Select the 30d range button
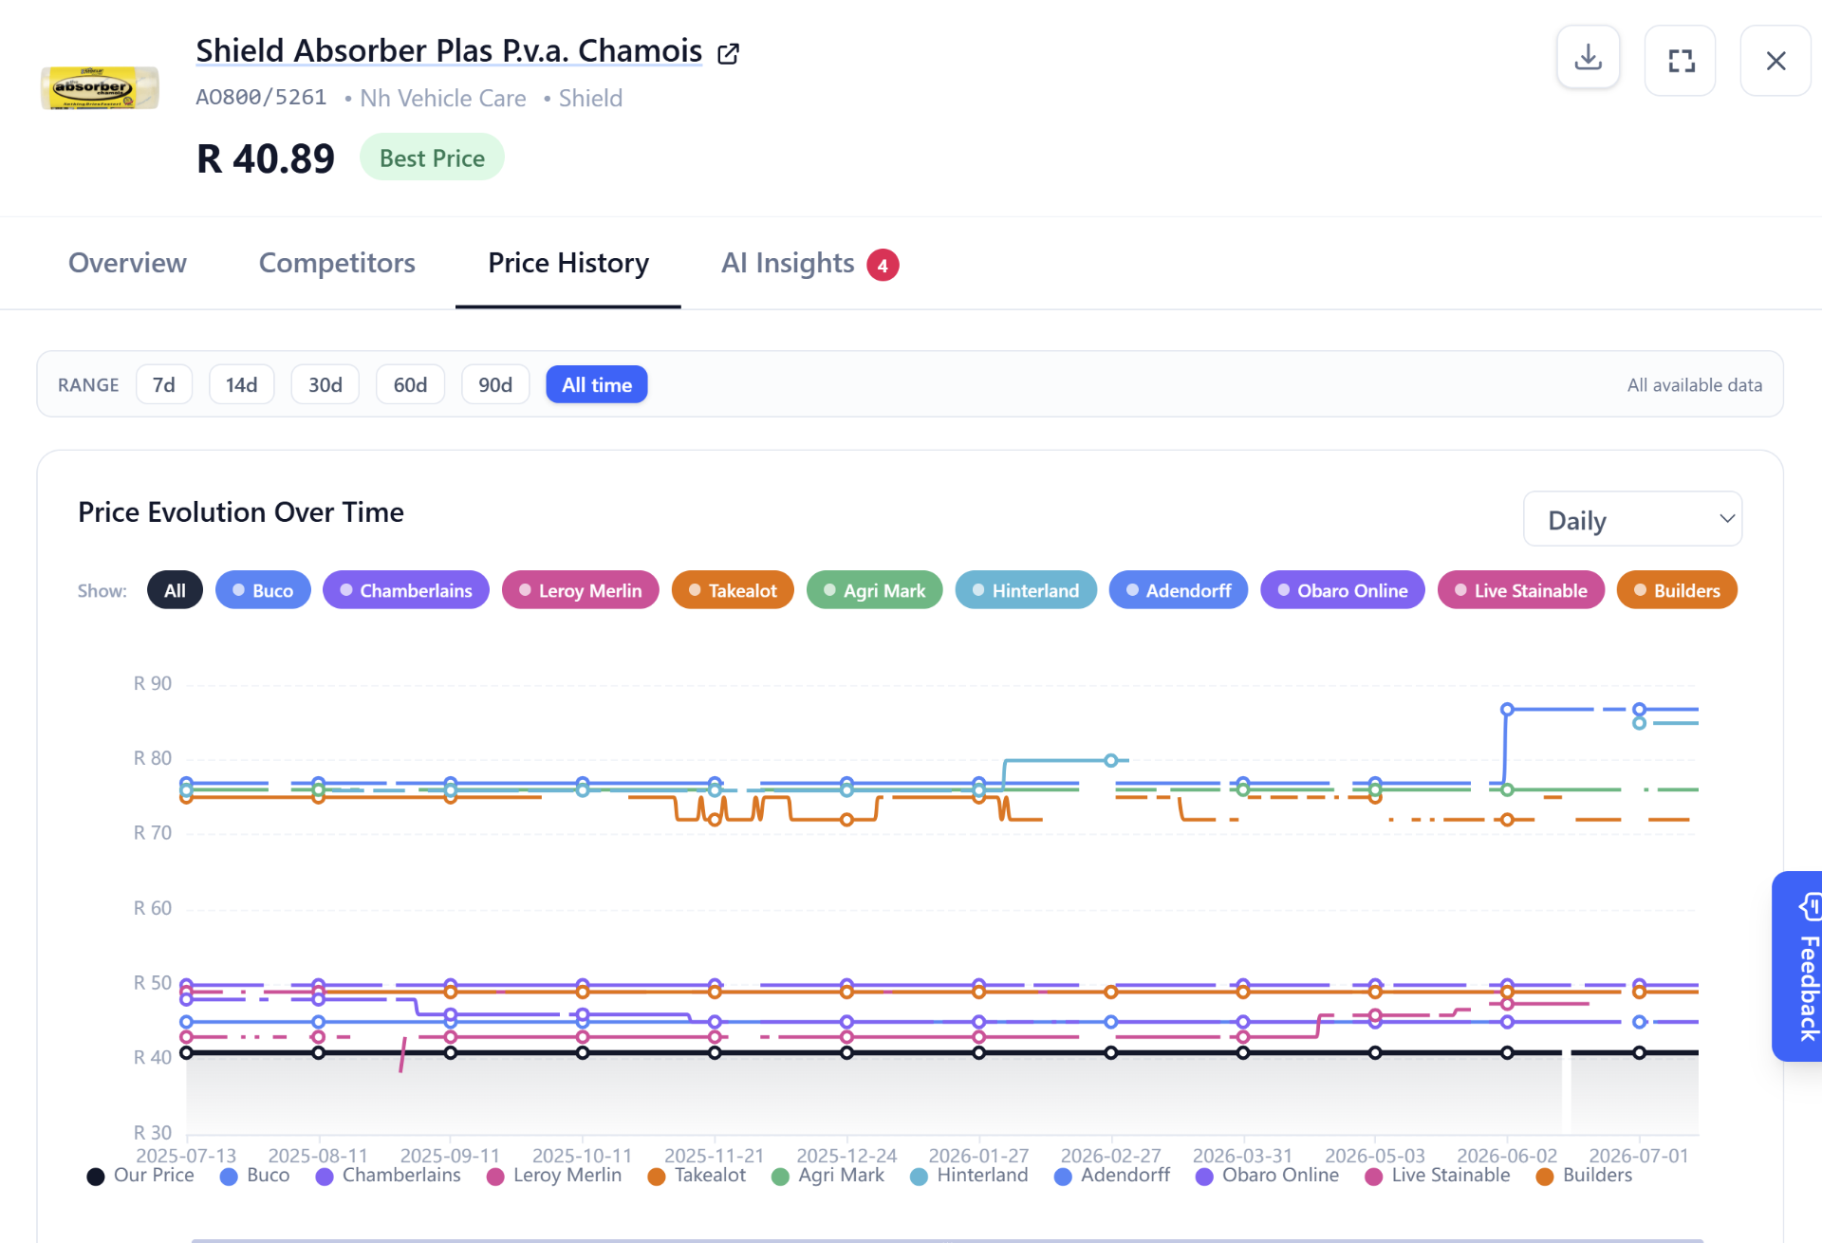The height and width of the screenshot is (1243, 1822). tap(325, 384)
